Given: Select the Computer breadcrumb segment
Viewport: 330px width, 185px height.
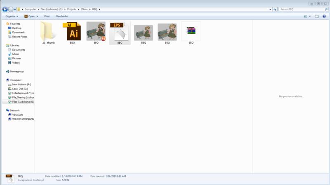Looking at the screenshot, I should 30,9.
